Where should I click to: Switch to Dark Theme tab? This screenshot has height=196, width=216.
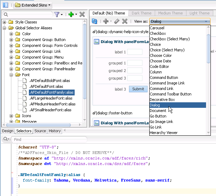pyautogui.click(x=141, y=13)
